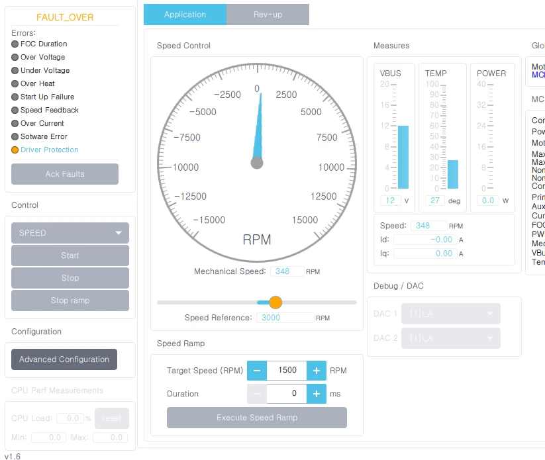Click the Stop ramp button

(70, 300)
